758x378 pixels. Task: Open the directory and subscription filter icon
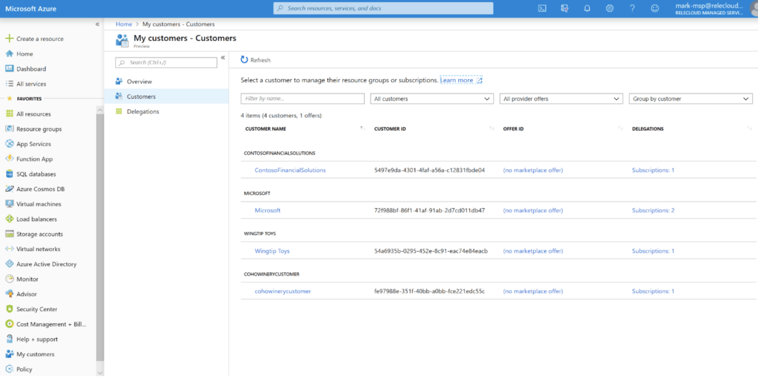[565, 8]
